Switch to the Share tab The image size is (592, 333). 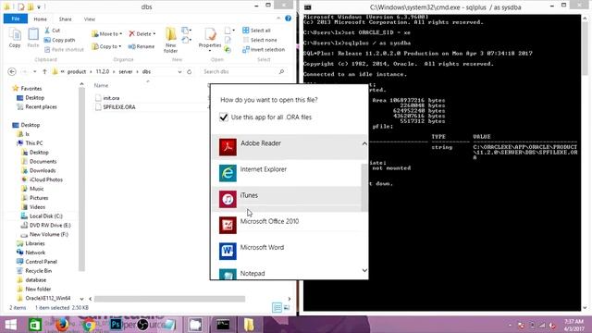click(65, 18)
